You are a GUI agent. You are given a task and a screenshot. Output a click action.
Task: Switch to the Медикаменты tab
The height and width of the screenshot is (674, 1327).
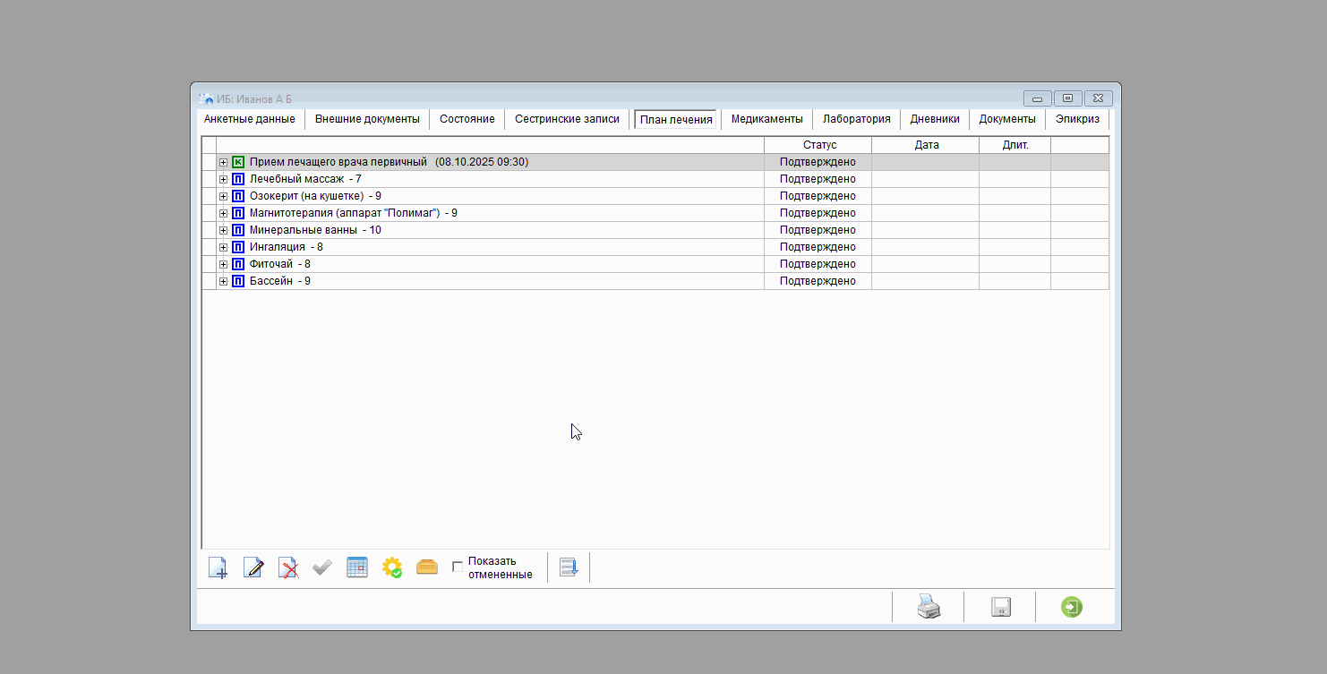tap(766, 119)
